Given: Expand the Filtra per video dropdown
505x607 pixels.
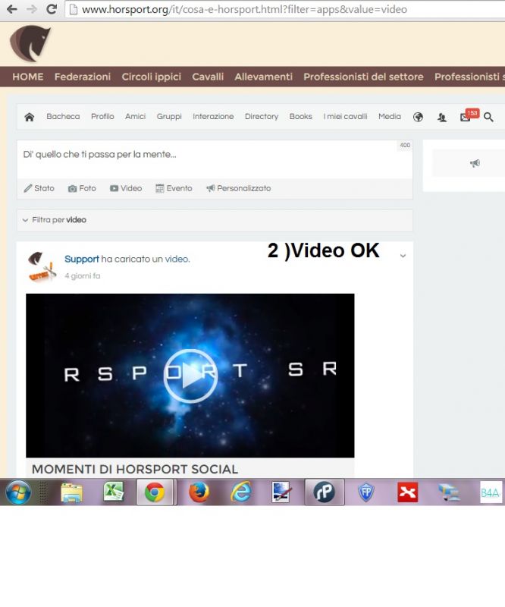Looking at the screenshot, I should pos(215,220).
